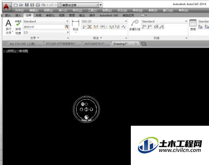Open the 文件(F) menu
Viewport: 209px width, 165px height.
pos(19,10)
